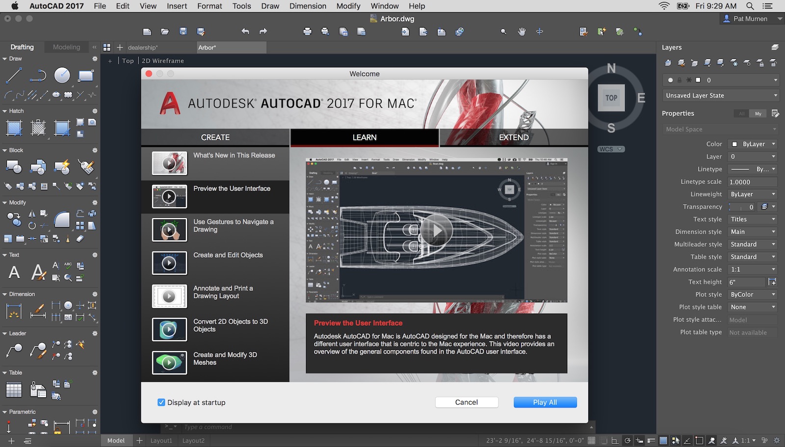Open the macOS Notification Center icon
Screen dimensions: 785x447
click(768, 6)
